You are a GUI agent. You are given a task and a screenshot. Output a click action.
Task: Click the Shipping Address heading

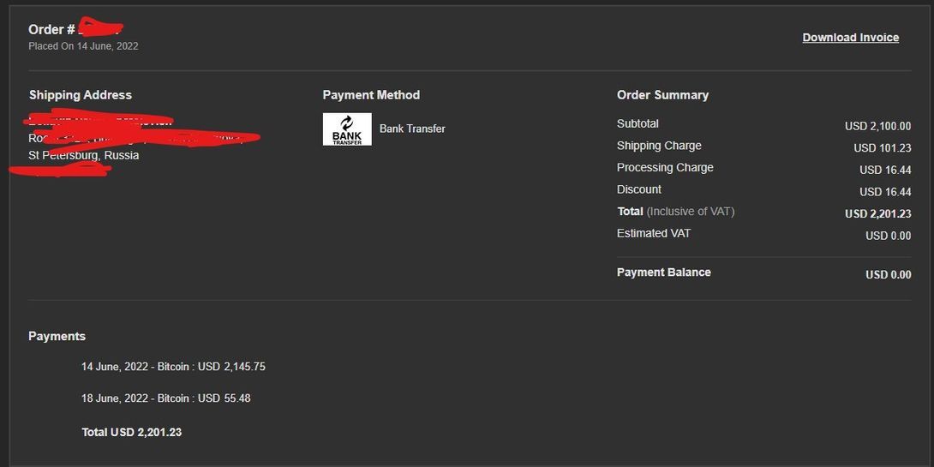coord(81,95)
